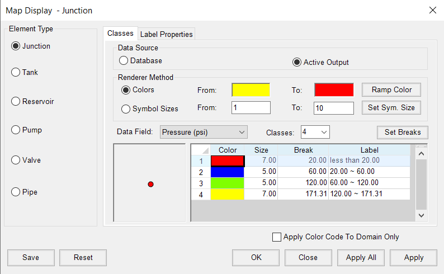Select row 1 header in class table
The height and width of the screenshot is (274, 444).
click(x=201, y=161)
